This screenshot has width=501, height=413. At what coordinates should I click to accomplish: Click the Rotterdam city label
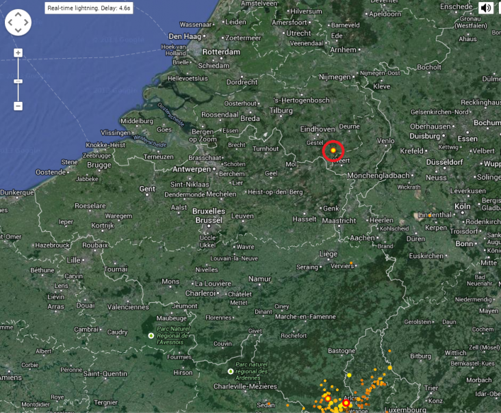point(221,52)
